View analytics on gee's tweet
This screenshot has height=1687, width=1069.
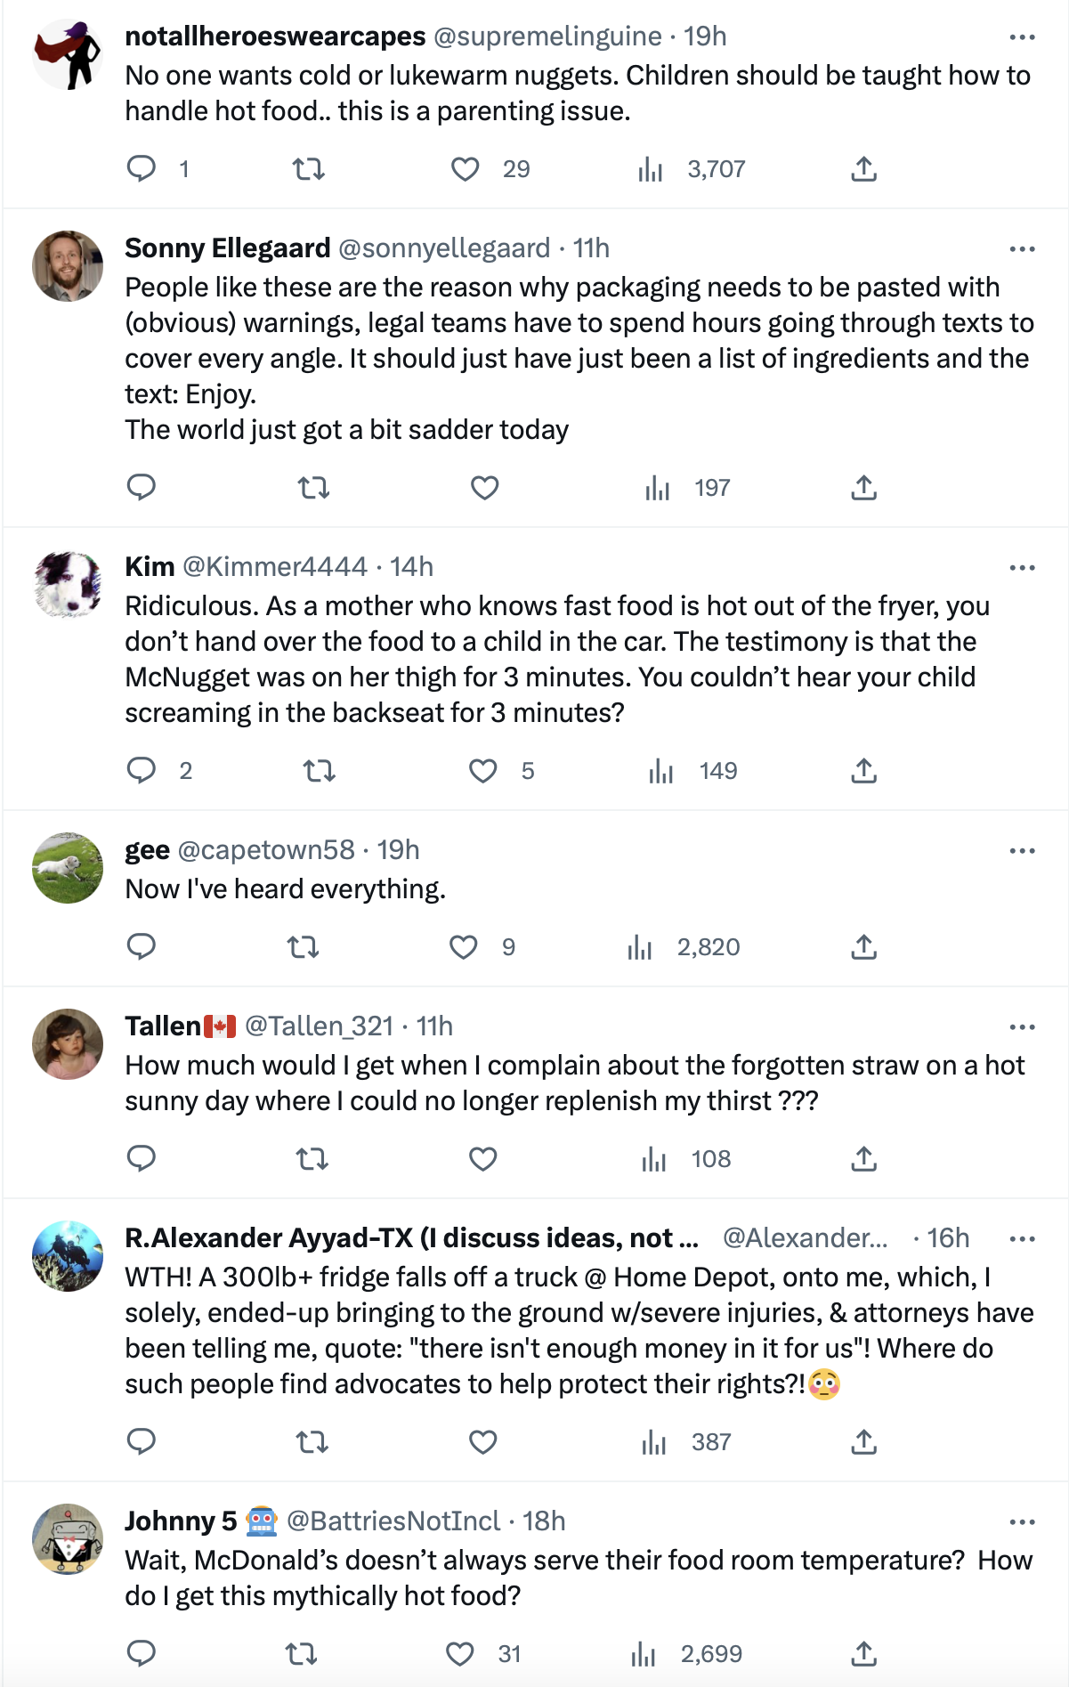640,946
